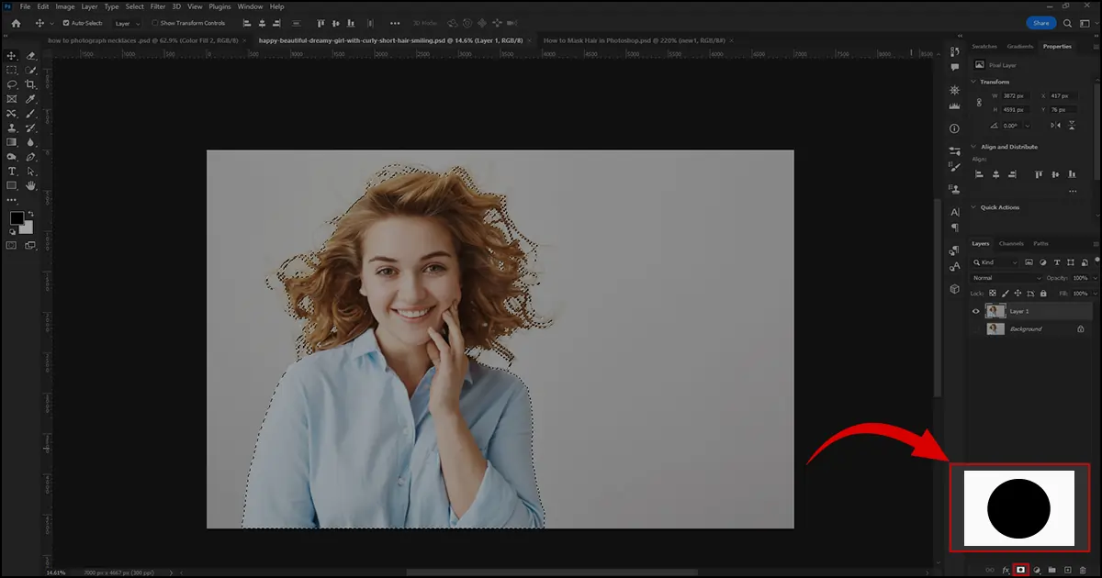Viewport: 1102px width, 578px height.
Task: Open the blending mode dropdown showing Normal
Action: 1006,278
